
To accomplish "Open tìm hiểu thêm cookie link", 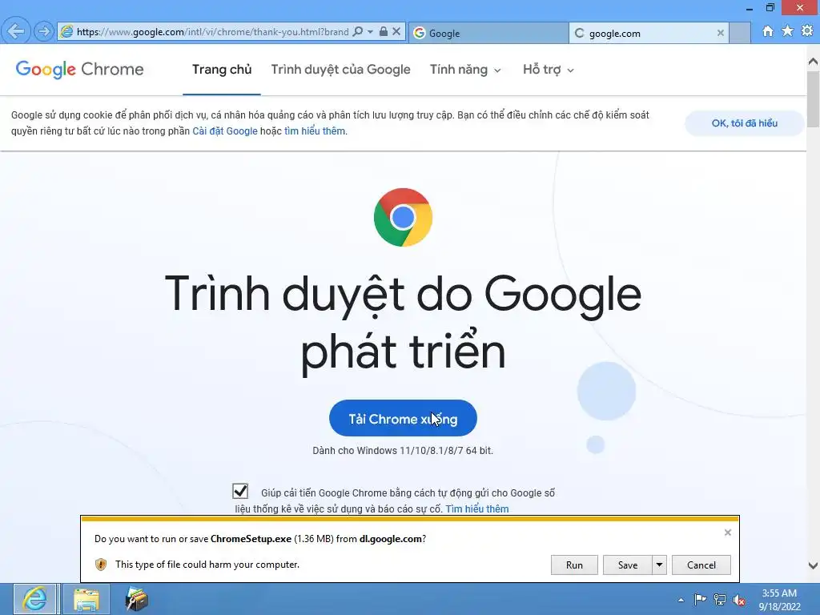I will [x=314, y=131].
